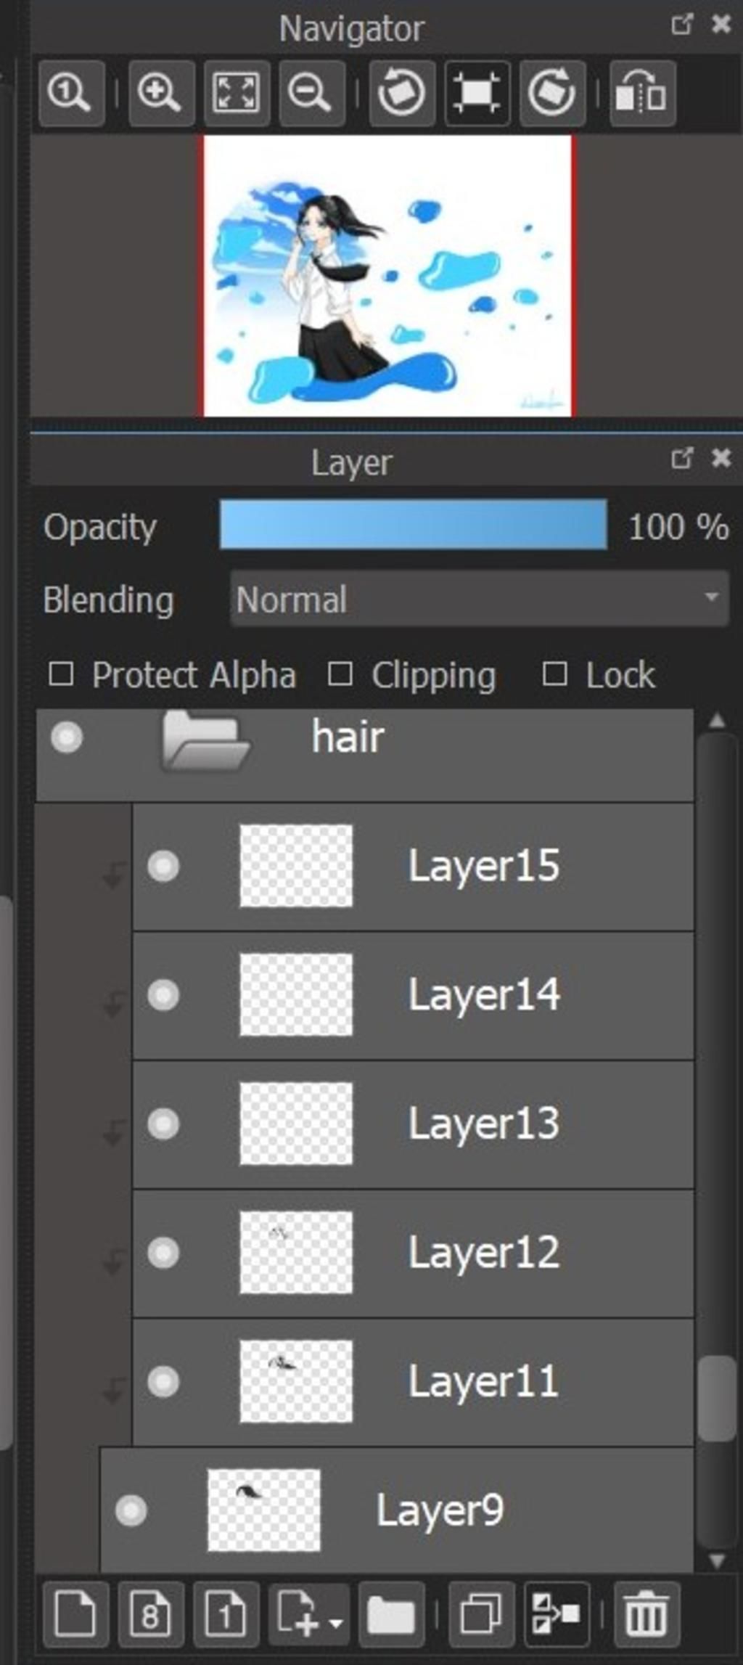Tick the Clipping checkbox
The height and width of the screenshot is (1665, 743).
(x=340, y=674)
